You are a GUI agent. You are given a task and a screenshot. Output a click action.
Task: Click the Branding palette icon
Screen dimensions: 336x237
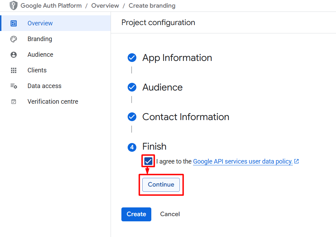[14, 39]
